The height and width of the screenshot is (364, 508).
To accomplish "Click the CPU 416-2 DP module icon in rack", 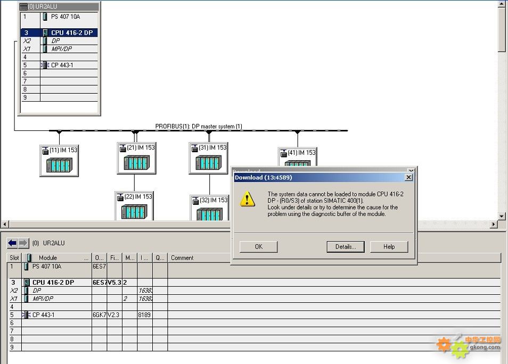I will (x=45, y=32).
